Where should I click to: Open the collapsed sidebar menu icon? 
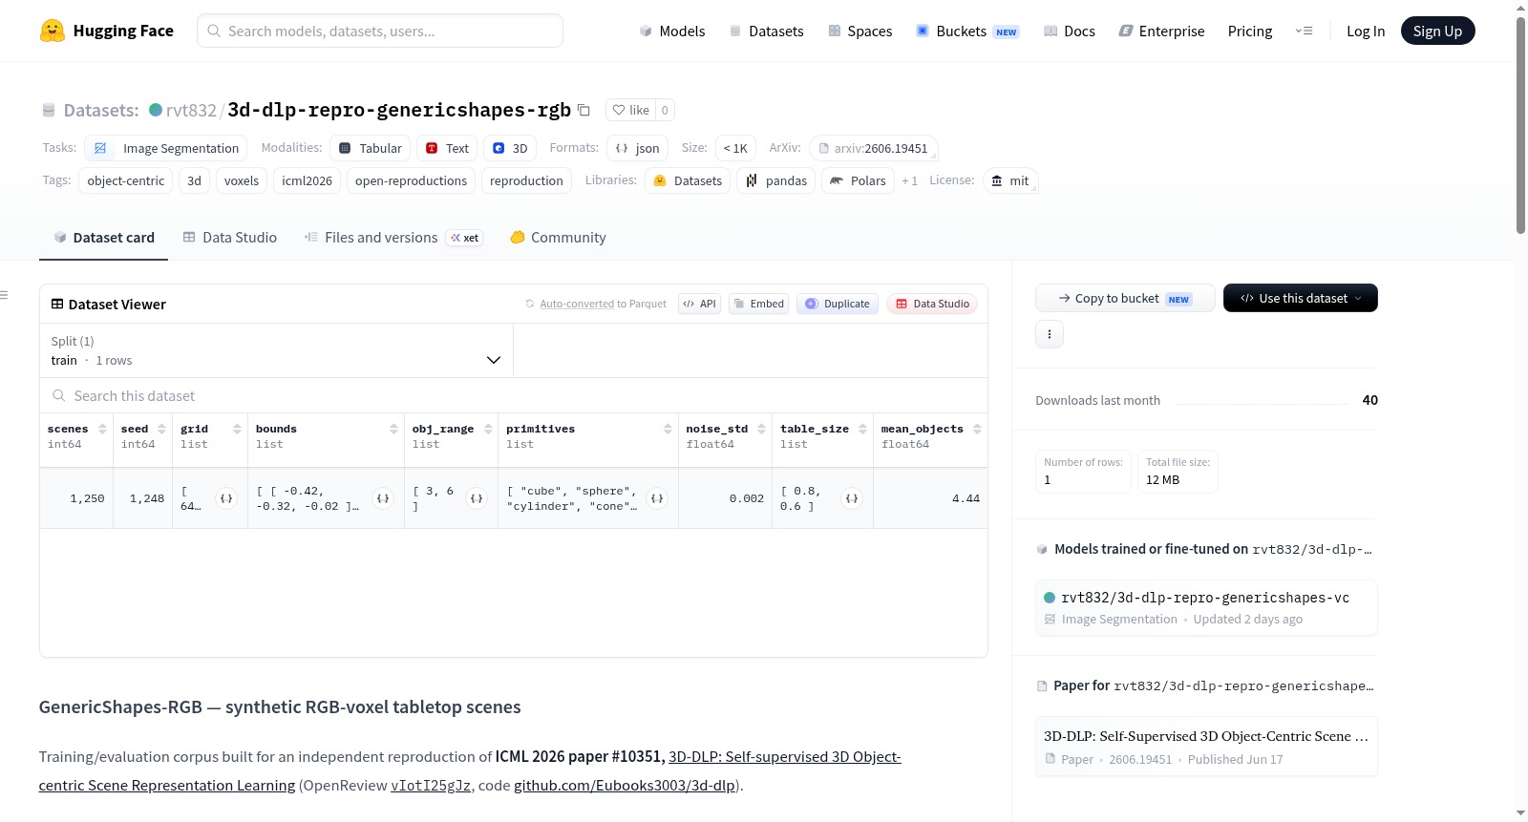coord(5,295)
